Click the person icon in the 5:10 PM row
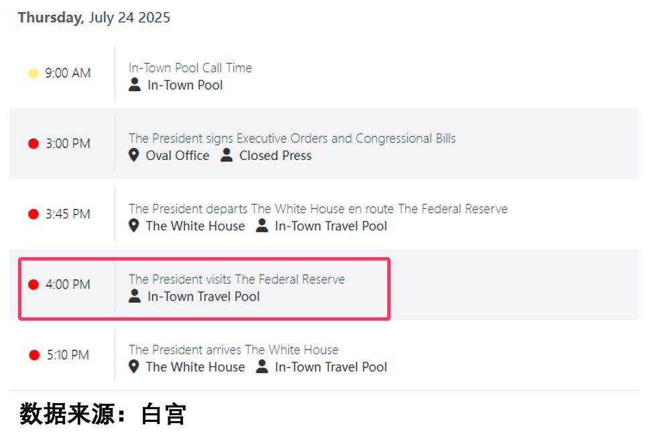 [262, 366]
